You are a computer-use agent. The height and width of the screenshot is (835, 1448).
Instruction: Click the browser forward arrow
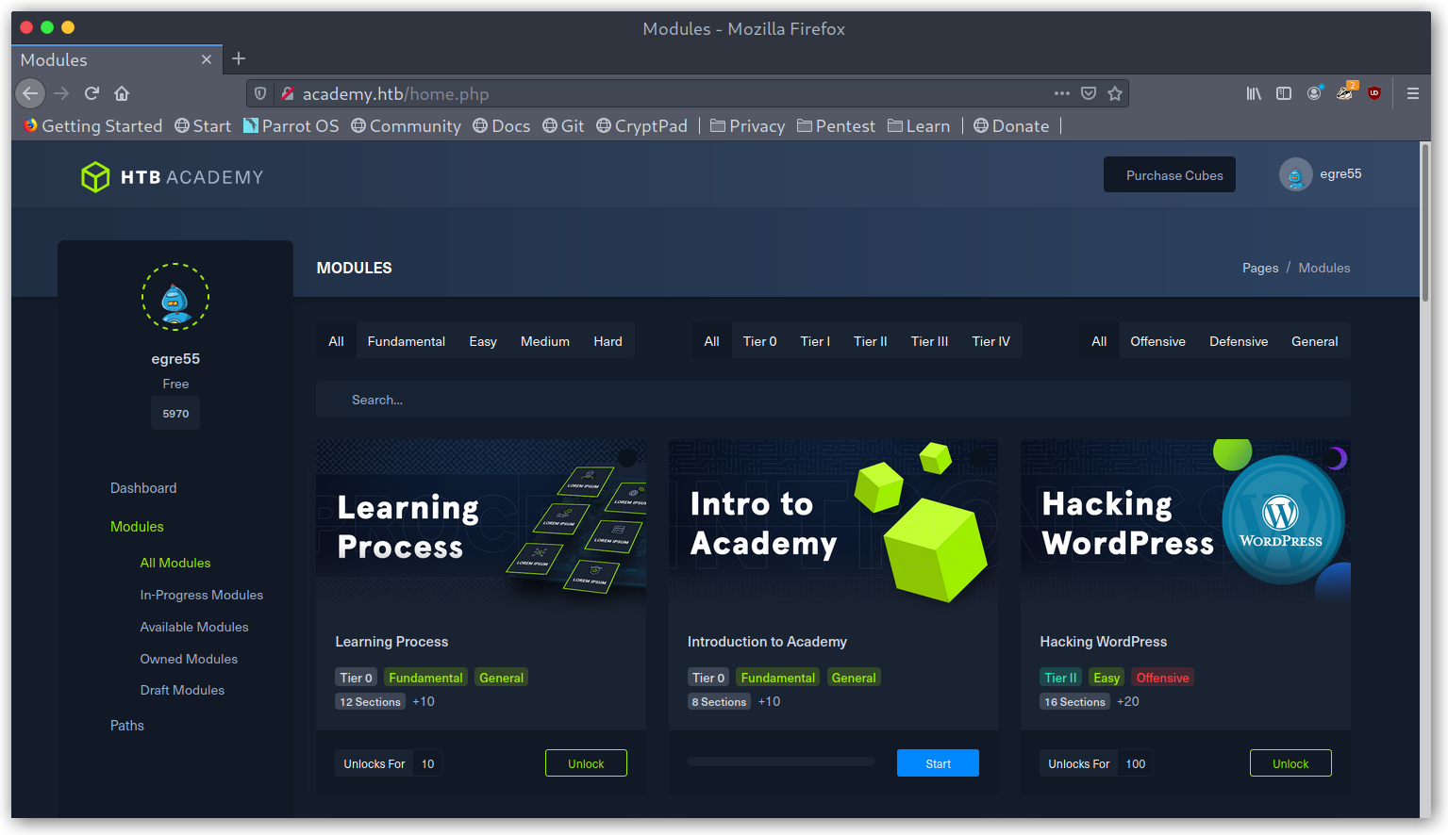(x=61, y=93)
